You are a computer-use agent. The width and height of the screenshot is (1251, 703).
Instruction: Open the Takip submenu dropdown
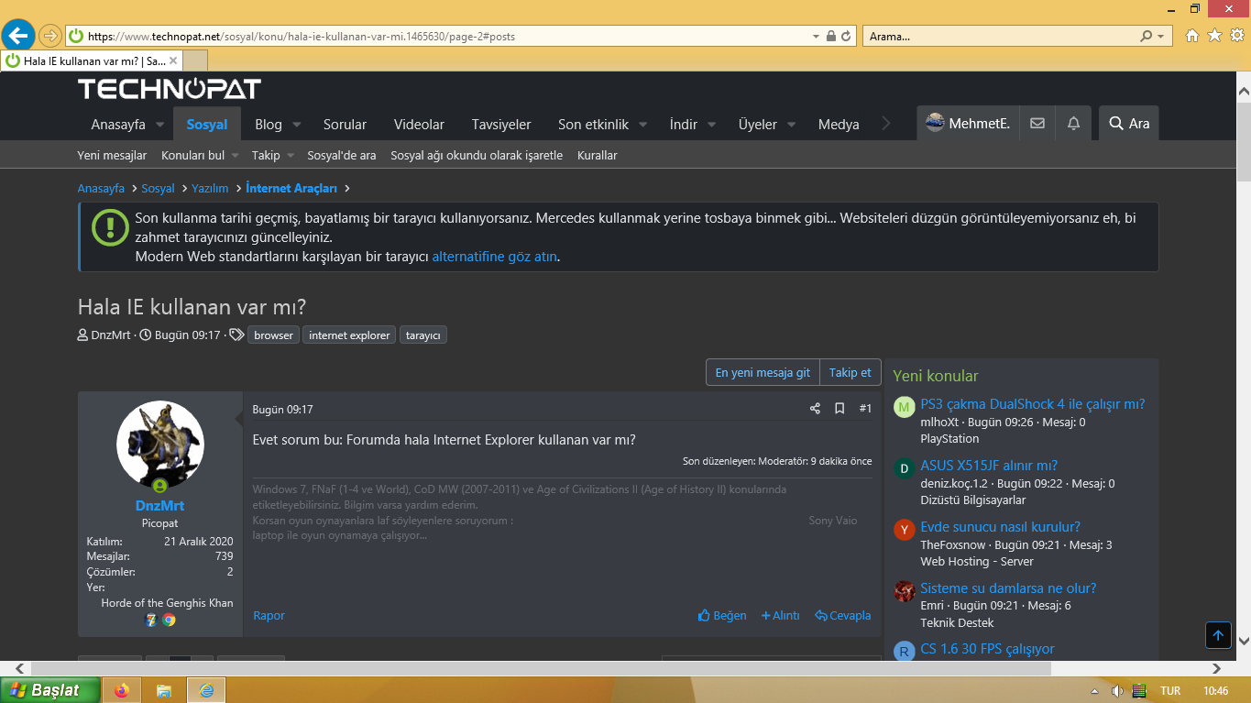[291, 156]
